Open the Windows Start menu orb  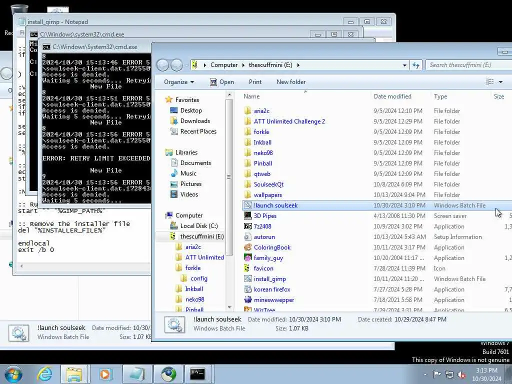13,374
